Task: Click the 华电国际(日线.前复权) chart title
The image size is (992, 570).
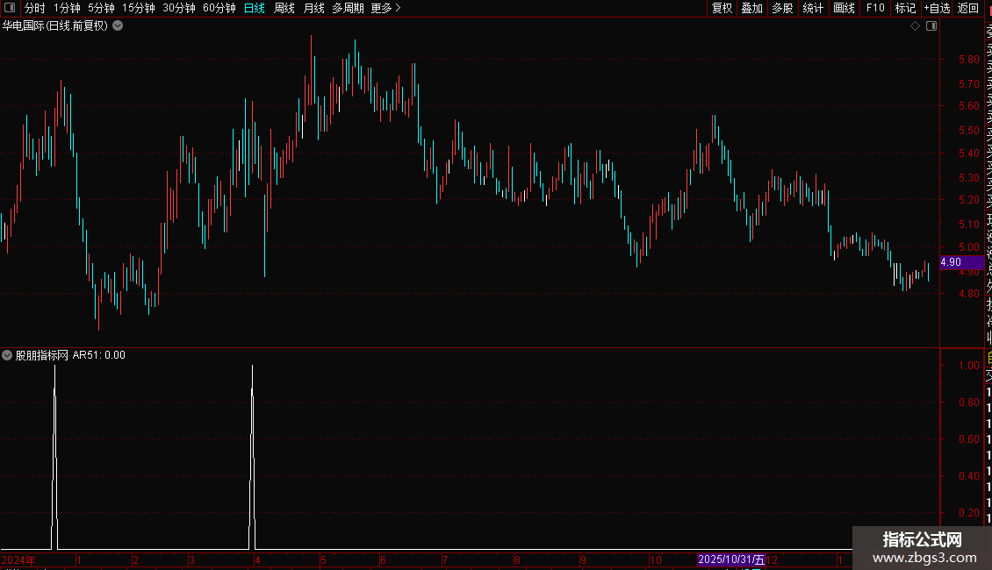Action: click(55, 26)
